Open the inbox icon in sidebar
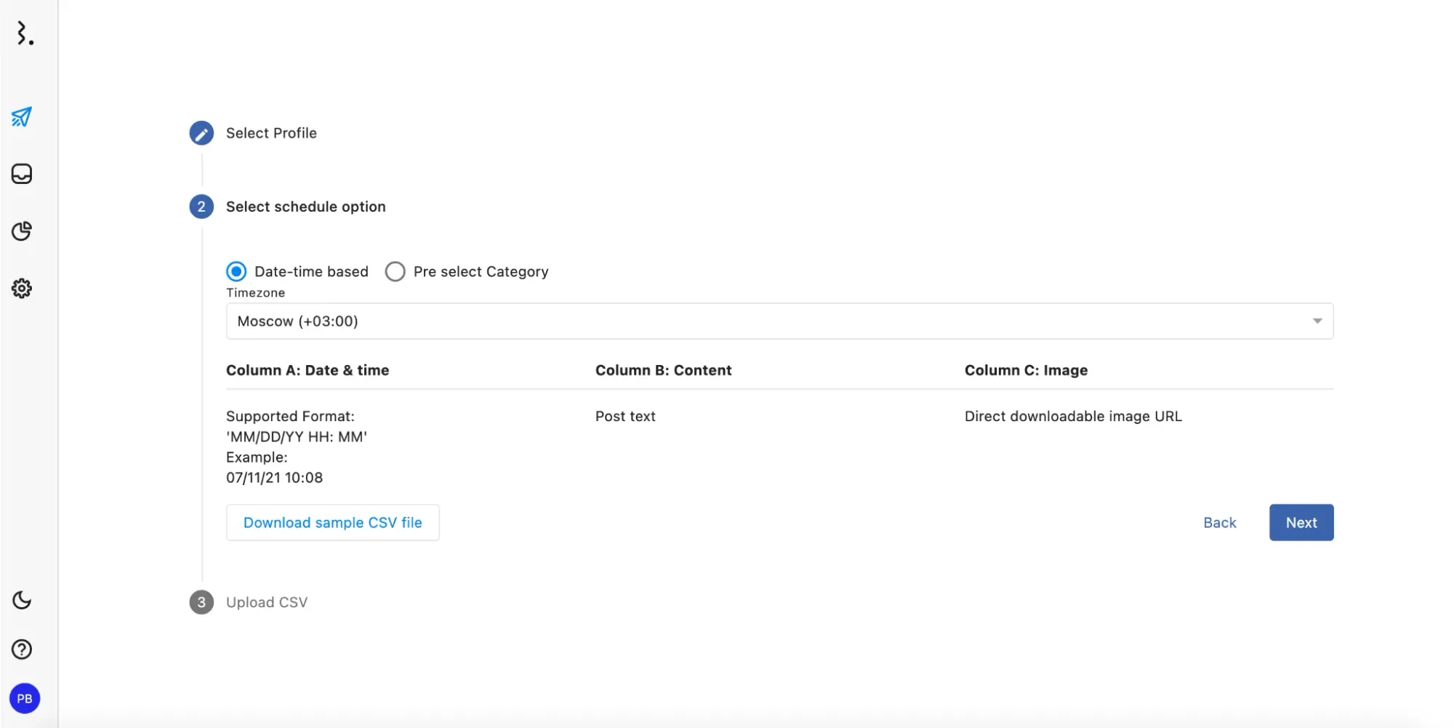Image resolution: width=1454 pixels, height=728 pixels. point(22,174)
